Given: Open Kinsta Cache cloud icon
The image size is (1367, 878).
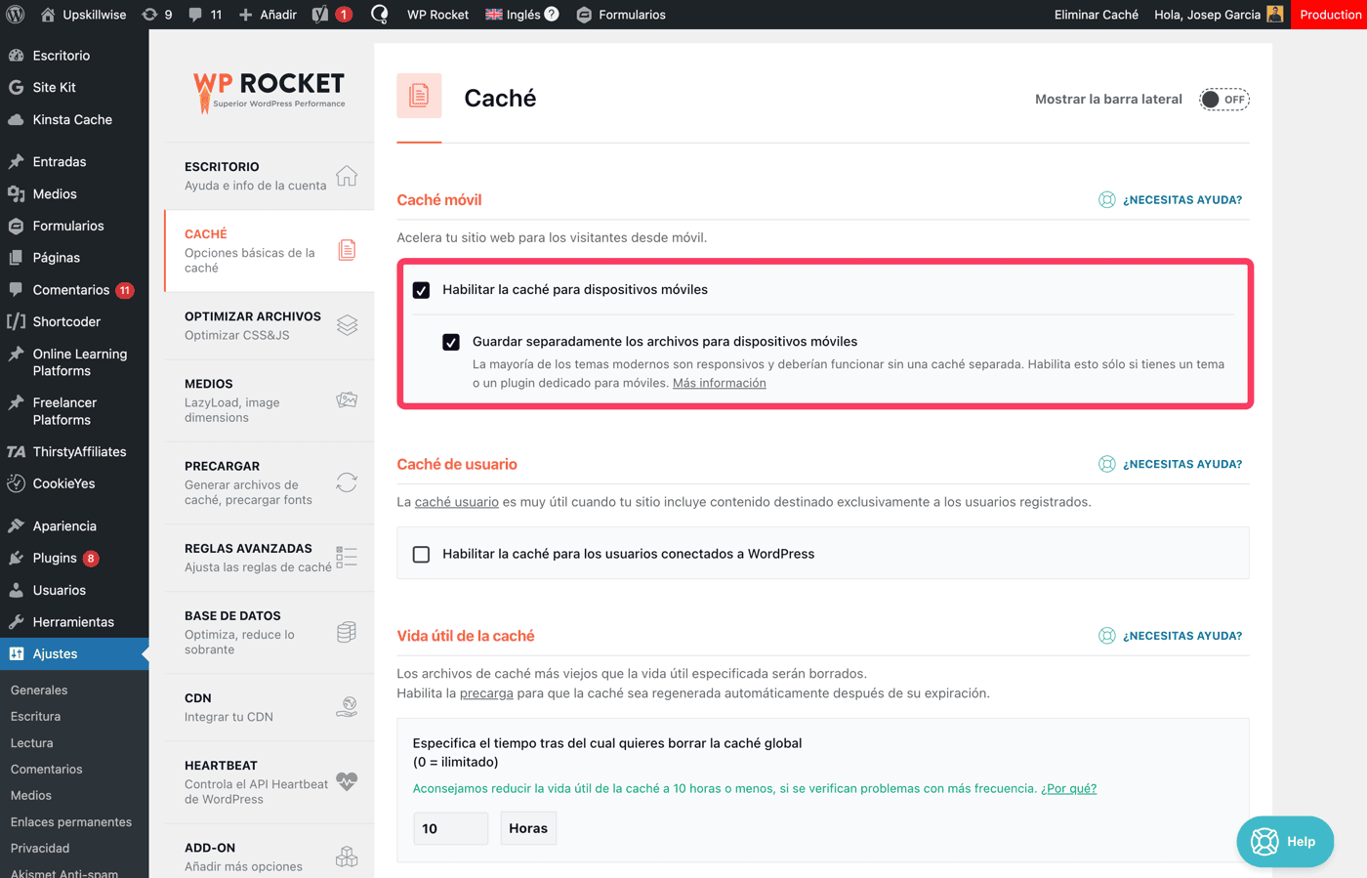Looking at the screenshot, I should (x=16, y=119).
